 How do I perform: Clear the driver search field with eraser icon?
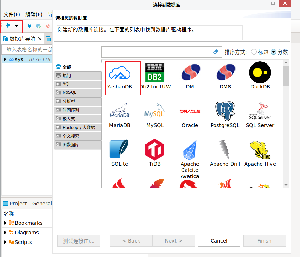coord(216,52)
